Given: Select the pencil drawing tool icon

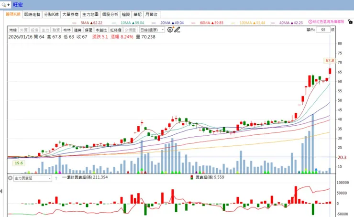Looking at the screenshot, I should tap(177, 30).
